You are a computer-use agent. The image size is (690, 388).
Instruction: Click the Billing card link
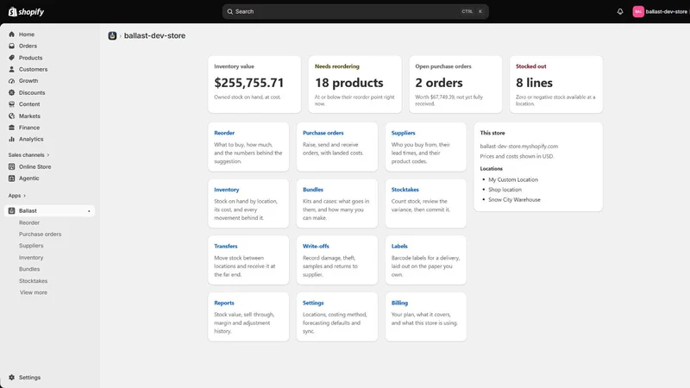click(x=399, y=304)
